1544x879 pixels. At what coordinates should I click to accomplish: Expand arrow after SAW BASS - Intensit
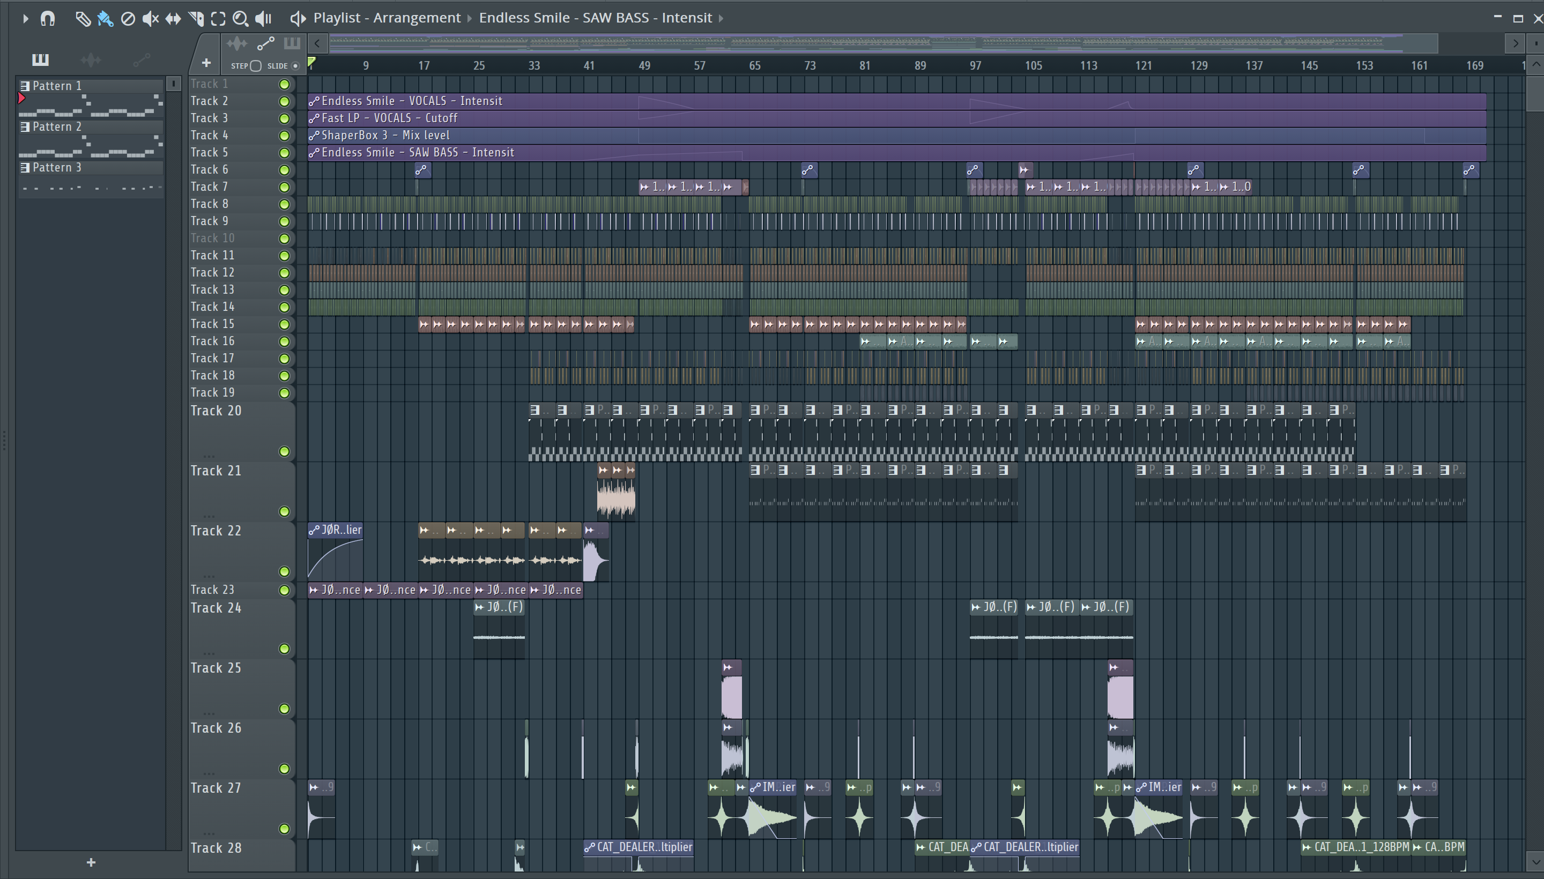(721, 18)
